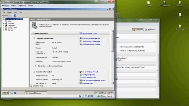Open the Server Manager Action menu
This screenshot has width=189, height=106.
pos(9,12)
